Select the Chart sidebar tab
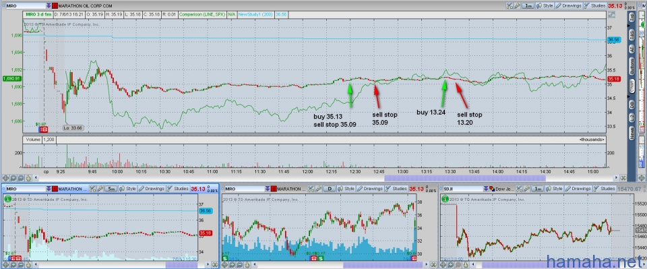The image size is (647, 269). 631,86
